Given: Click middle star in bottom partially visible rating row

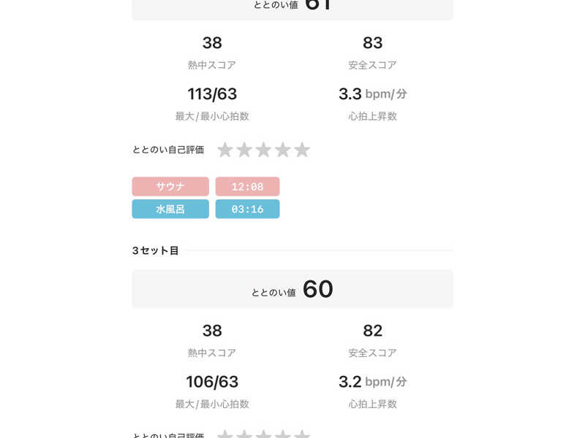Looking at the screenshot, I should point(263,435).
